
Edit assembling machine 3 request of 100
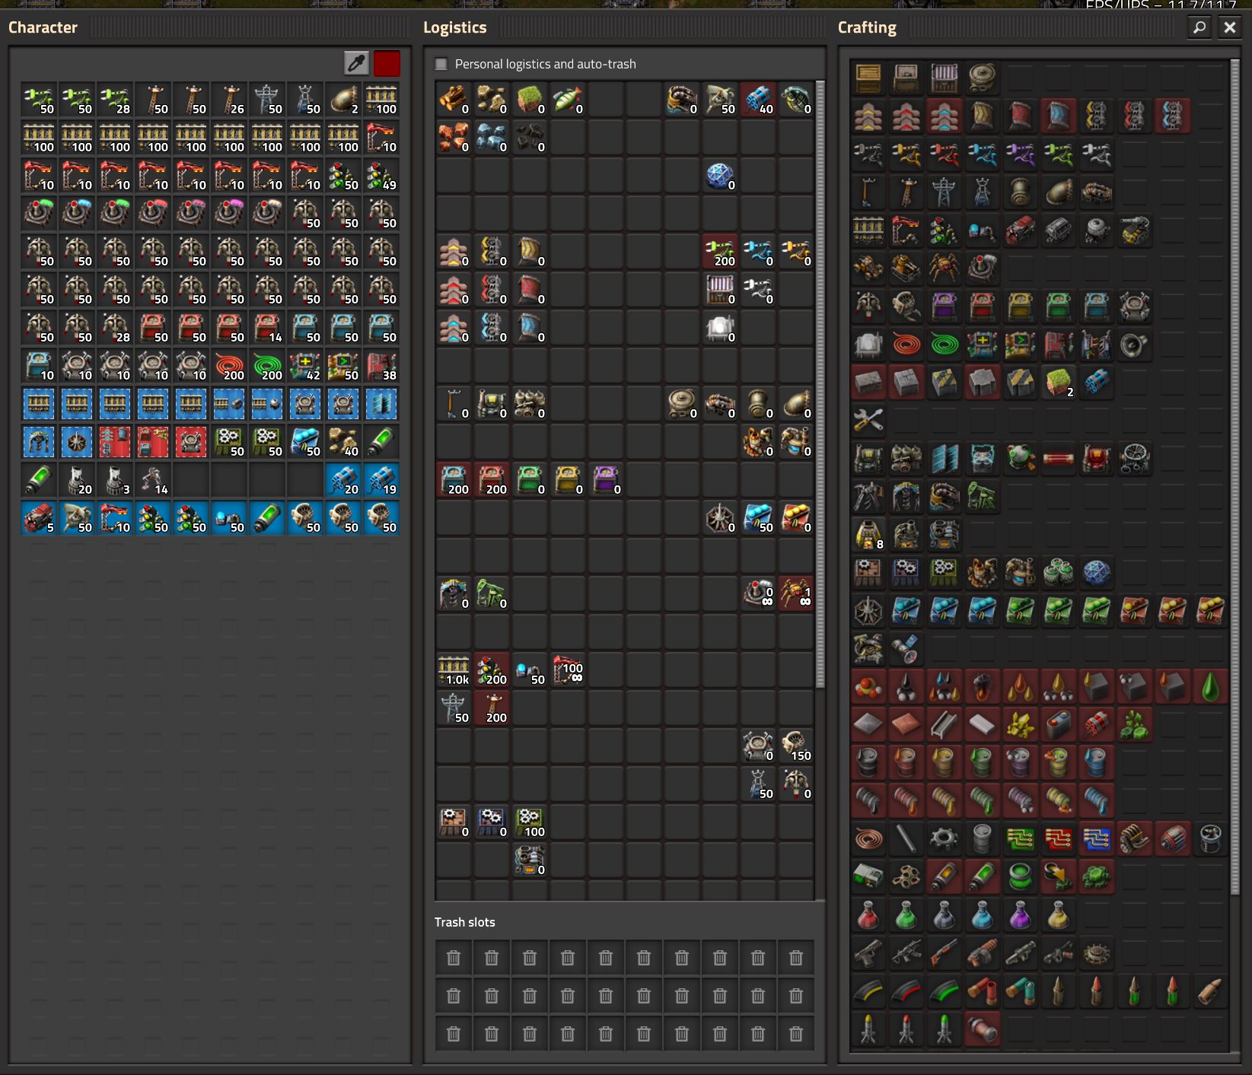pos(530,822)
